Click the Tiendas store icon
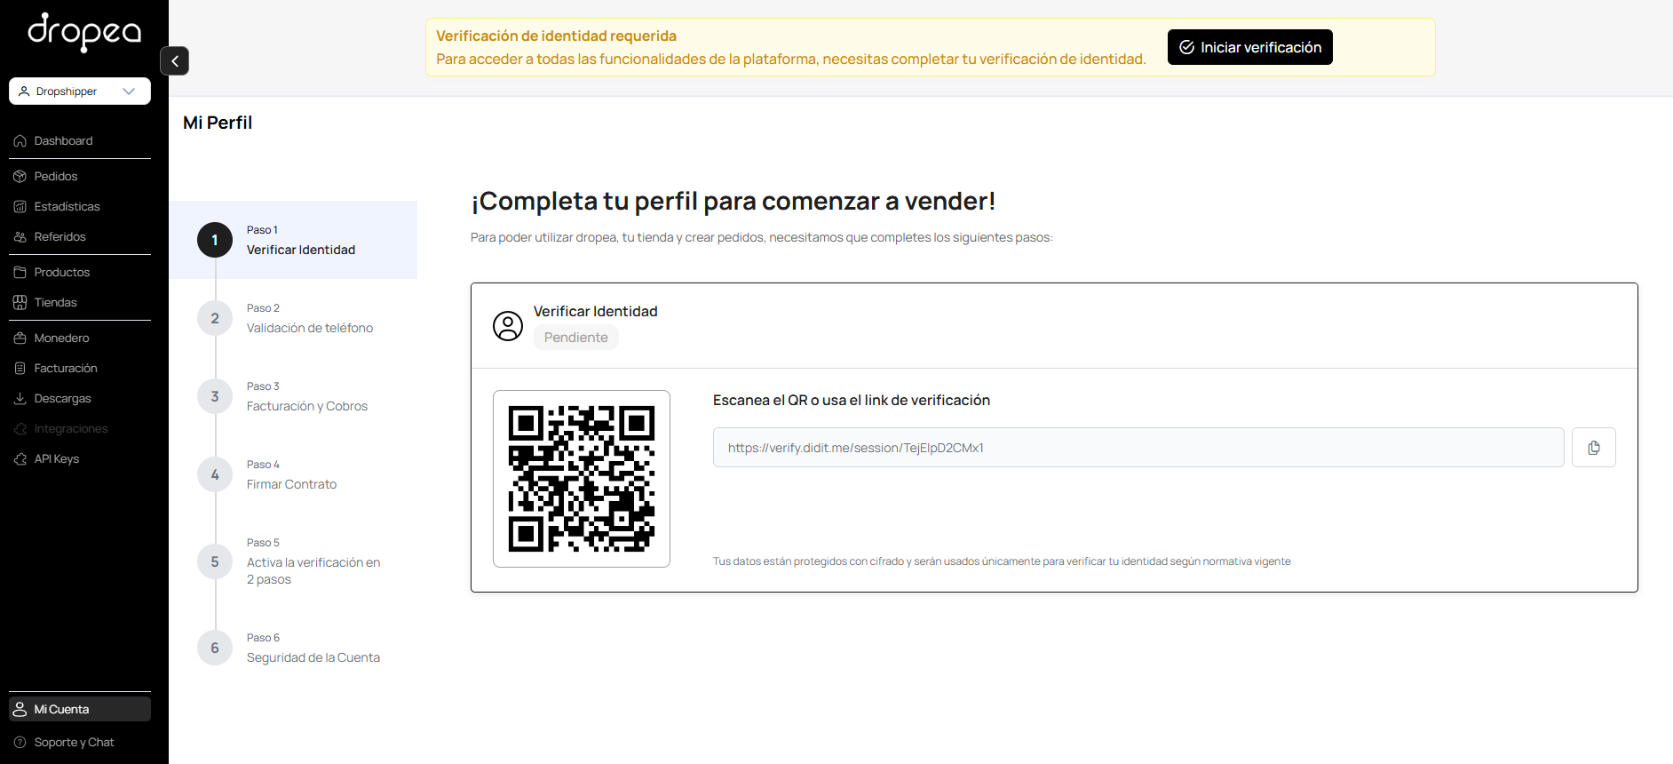The image size is (1673, 764). (x=20, y=303)
